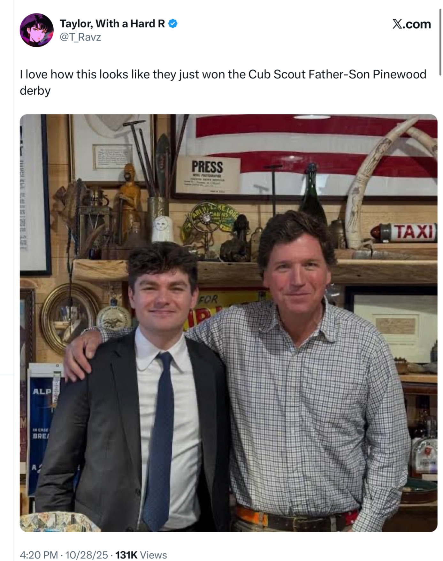Click the red TAXI sign in the photo

pos(405,232)
